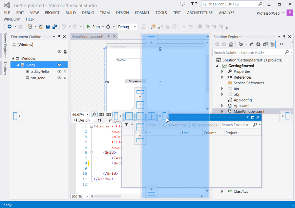Expand the Class1.cs node
This screenshot has width=295, height=208.
tap(222, 191)
